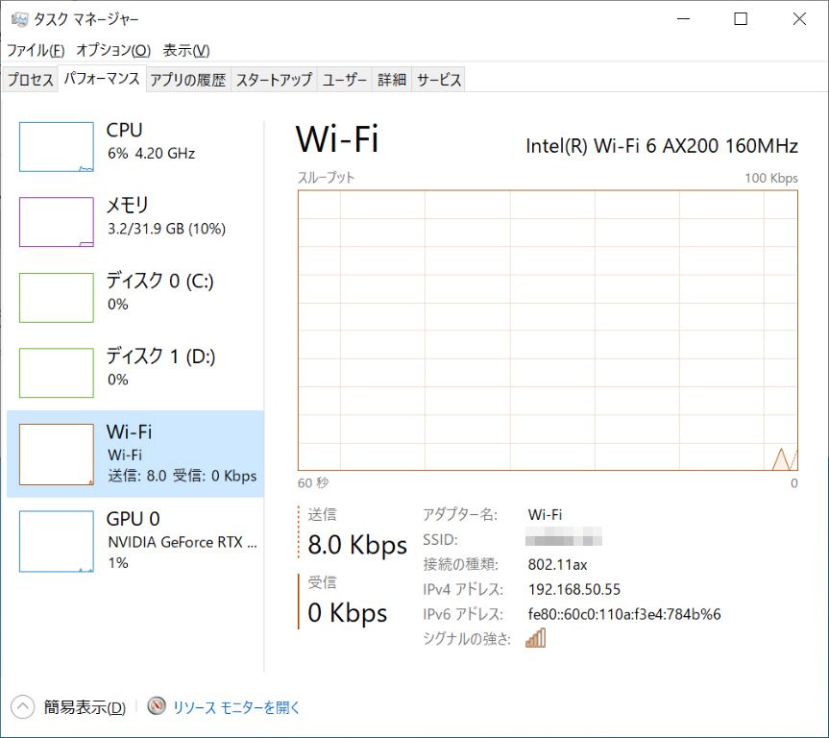
Task: Click the "60 秒" graph time label
Action: [x=313, y=482]
